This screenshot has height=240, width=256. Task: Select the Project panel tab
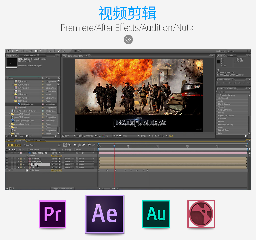pos(11,56)
